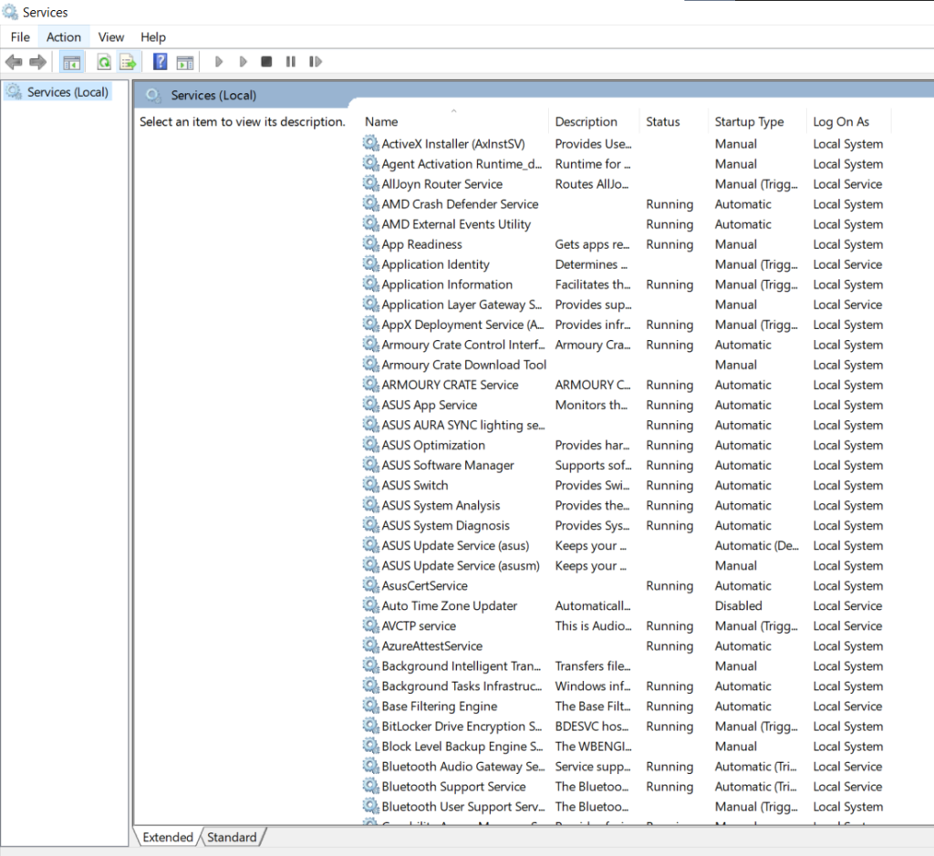Click gear icon beside AVCTP service
The height and width of the screenshot is (856, 934).
click(x=371, y=625)
